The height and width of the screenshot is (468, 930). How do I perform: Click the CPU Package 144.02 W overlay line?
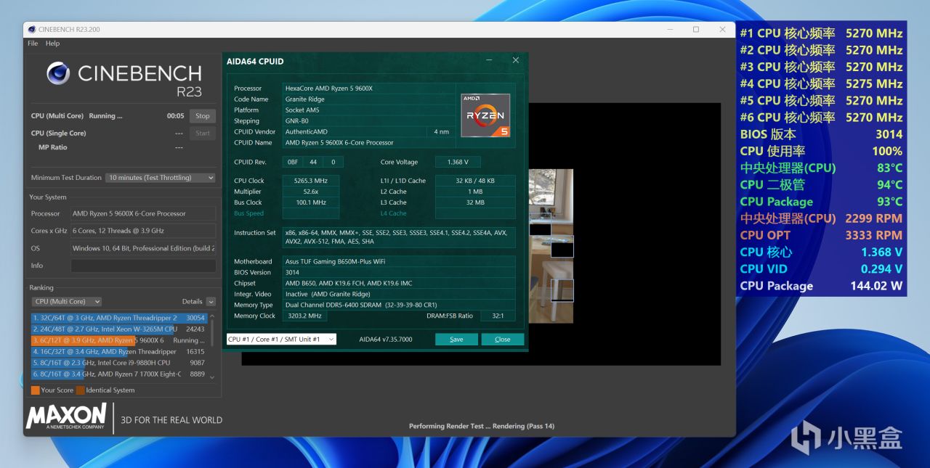click(x=821, y=285)
